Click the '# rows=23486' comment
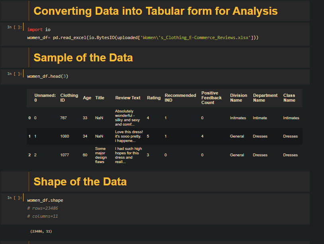The image size is (324, 244). 43,208
